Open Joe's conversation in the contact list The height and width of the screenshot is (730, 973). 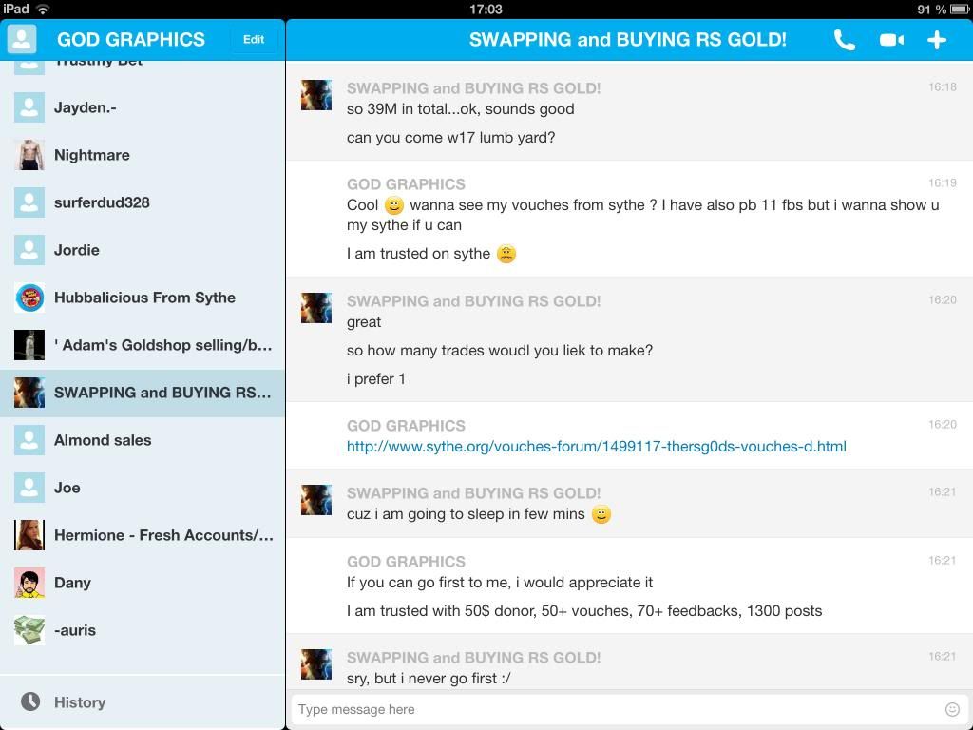coord(67,488)
